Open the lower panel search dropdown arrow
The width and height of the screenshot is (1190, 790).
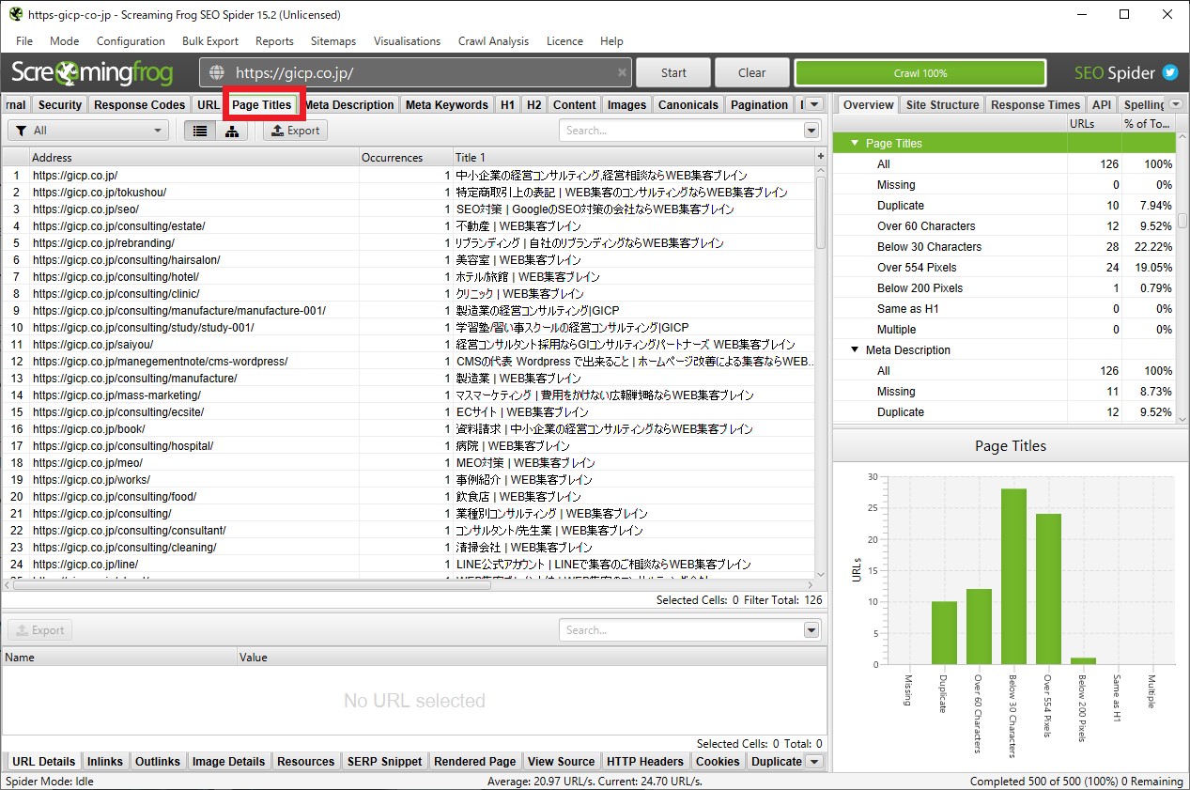pyautogui.click(x=811, y=630)
